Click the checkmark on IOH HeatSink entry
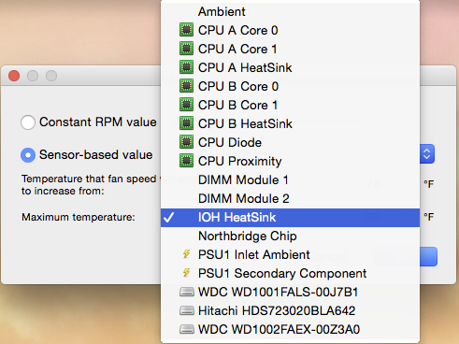The height and width of the screenshot is (344, 459). 169,217
